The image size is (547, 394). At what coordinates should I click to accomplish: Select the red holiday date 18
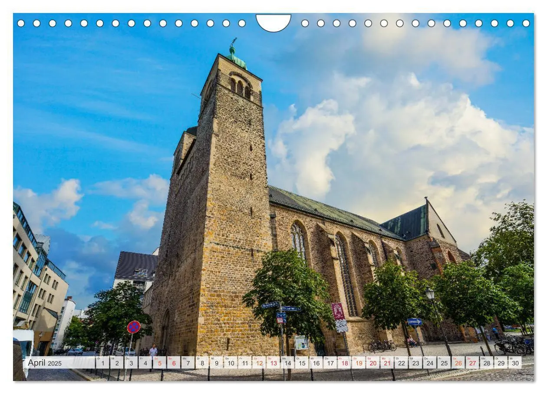[x=344, y=363]
